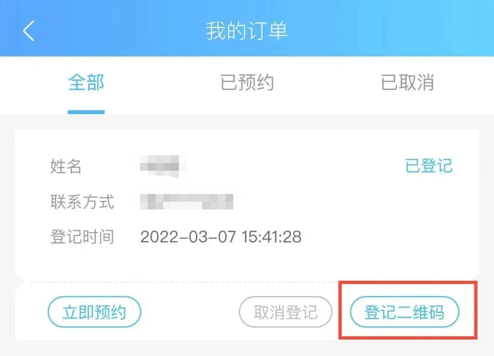Screen dimensions: 494x356
Task: Open the 已取消 tab
Action: point(407,83)
